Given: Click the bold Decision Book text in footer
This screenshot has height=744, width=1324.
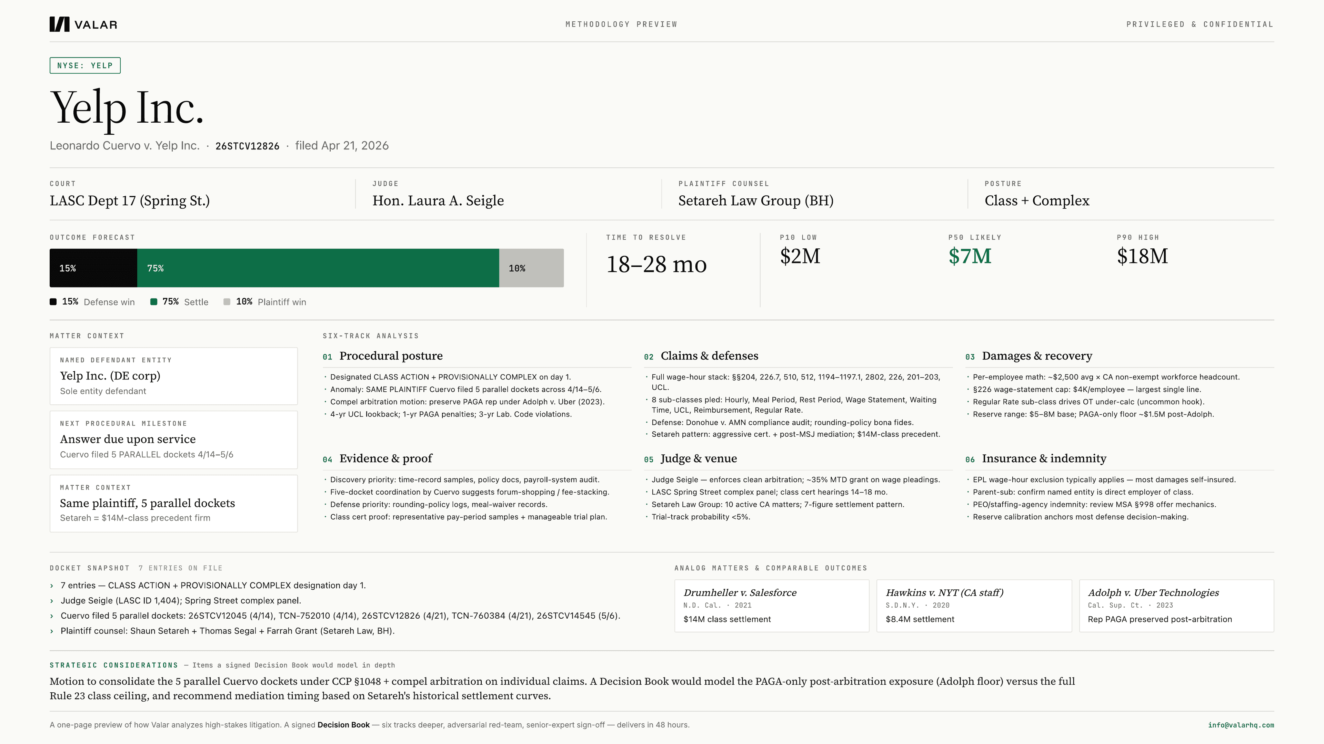Looking at the screenshot, I should coord(343,725).
